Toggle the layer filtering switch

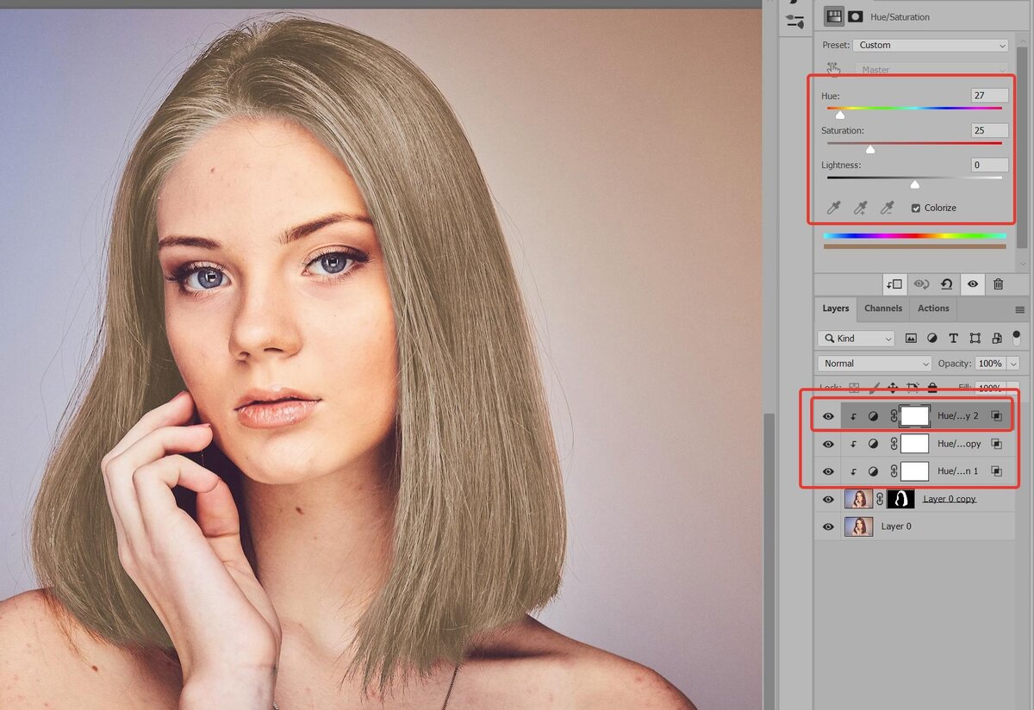[x=1016, y=336]
